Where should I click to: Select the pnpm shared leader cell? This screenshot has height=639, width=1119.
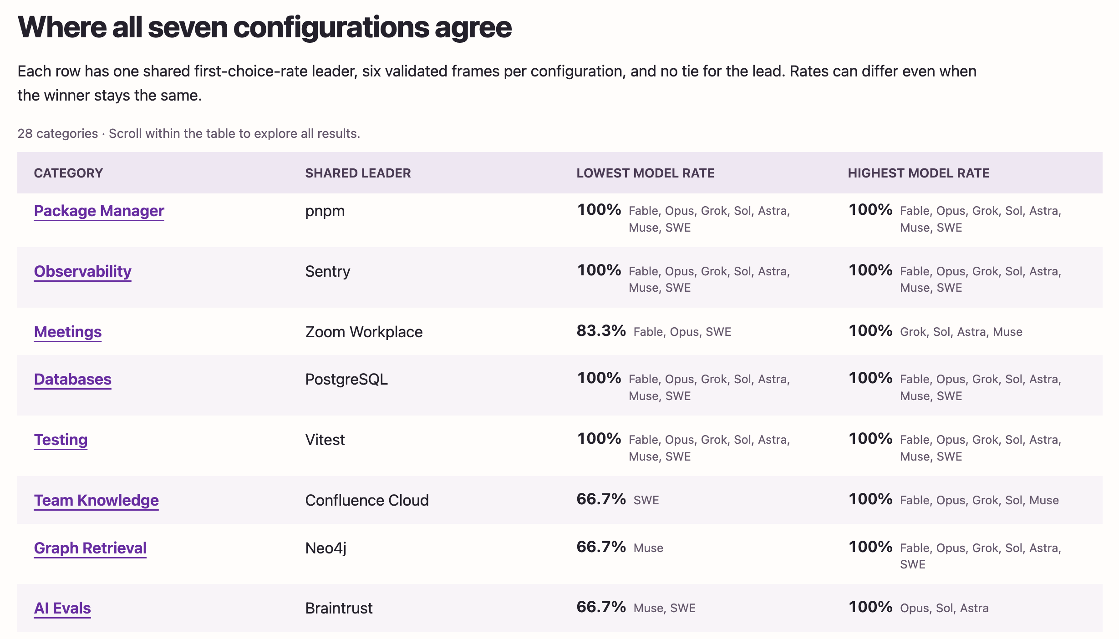[325, 211]
